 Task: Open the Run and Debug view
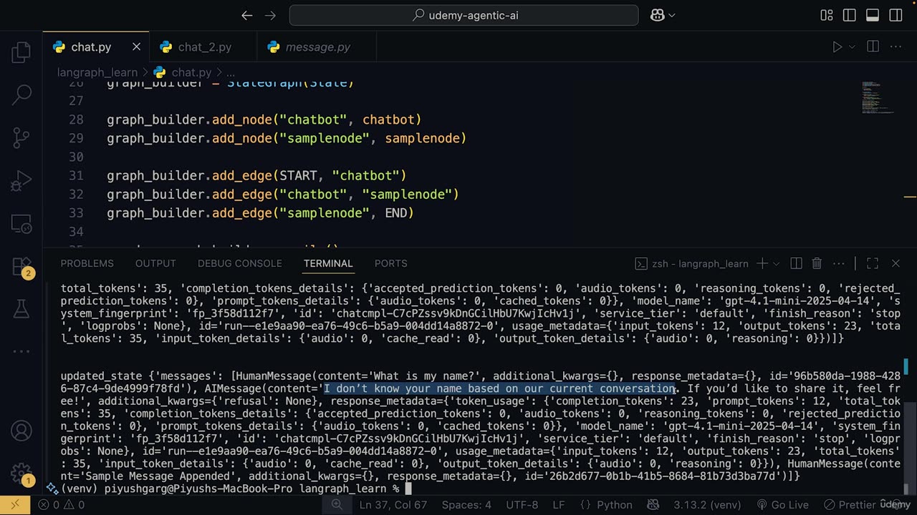(x=21, y=180)
